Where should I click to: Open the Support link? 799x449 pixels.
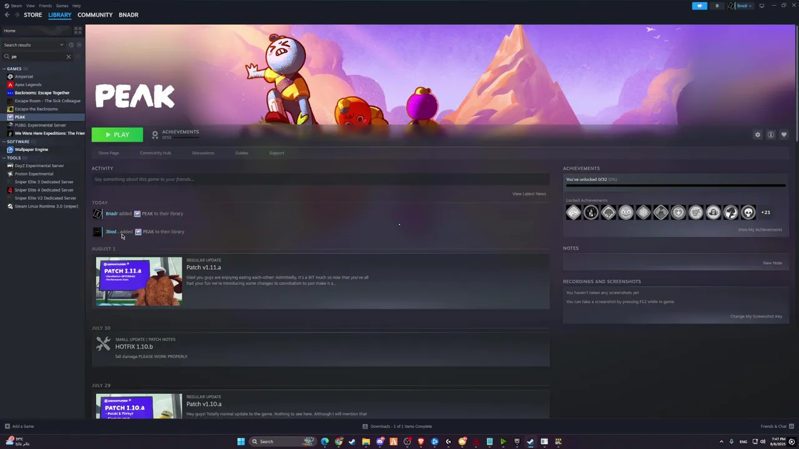[x=277, y=153]
